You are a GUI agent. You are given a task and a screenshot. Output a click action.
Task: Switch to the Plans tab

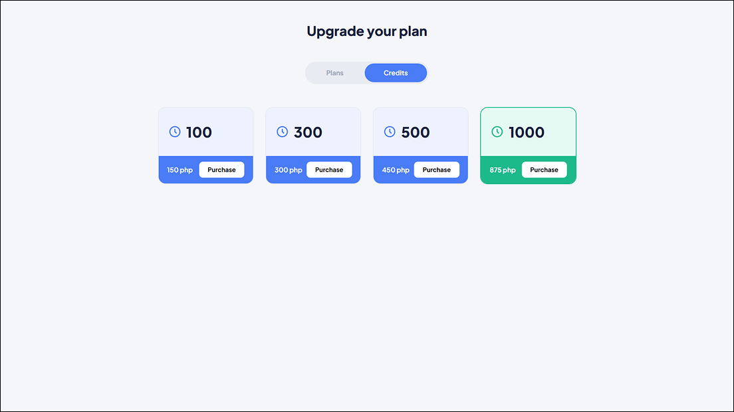[334, 73]
